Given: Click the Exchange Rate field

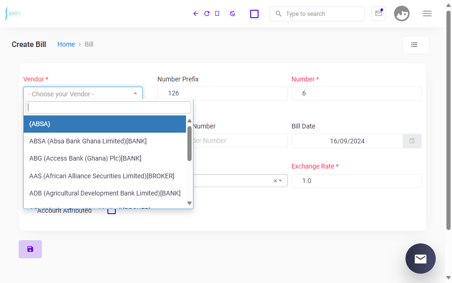Looking at the screenshot, I should coord(357,181).
